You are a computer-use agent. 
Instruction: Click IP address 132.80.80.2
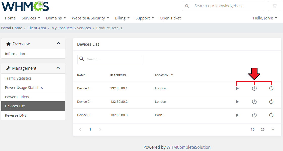(119, 102)
